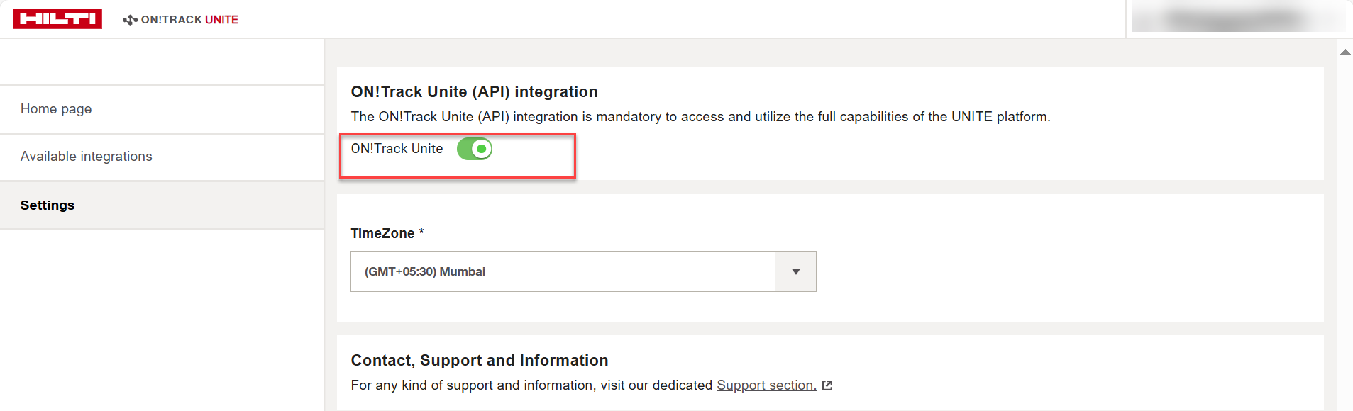Screen dimensions: 1353x411
Task: Open the blurred user account area
Action: pos(1237,19)
